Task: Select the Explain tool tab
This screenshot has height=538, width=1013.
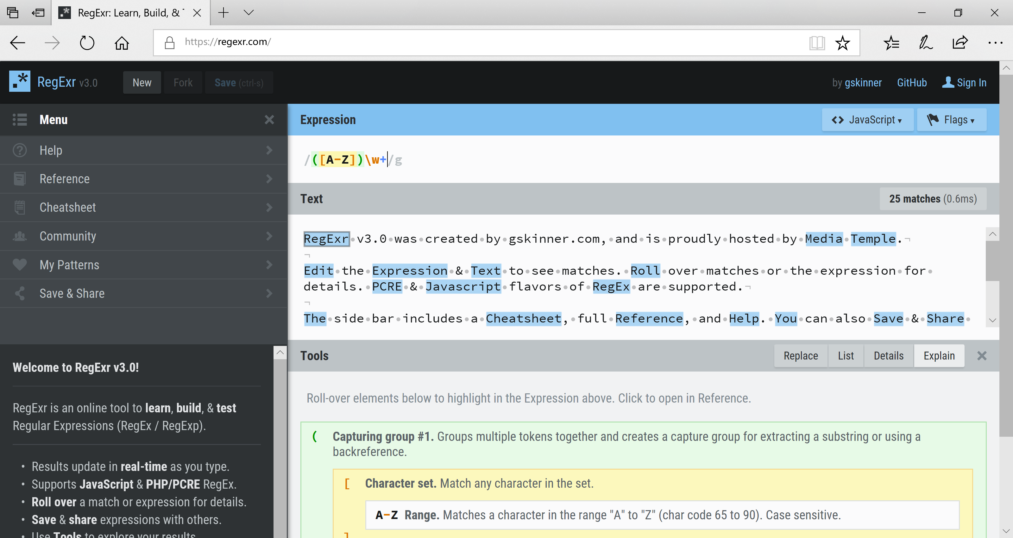Action: [x=939, y=355]
